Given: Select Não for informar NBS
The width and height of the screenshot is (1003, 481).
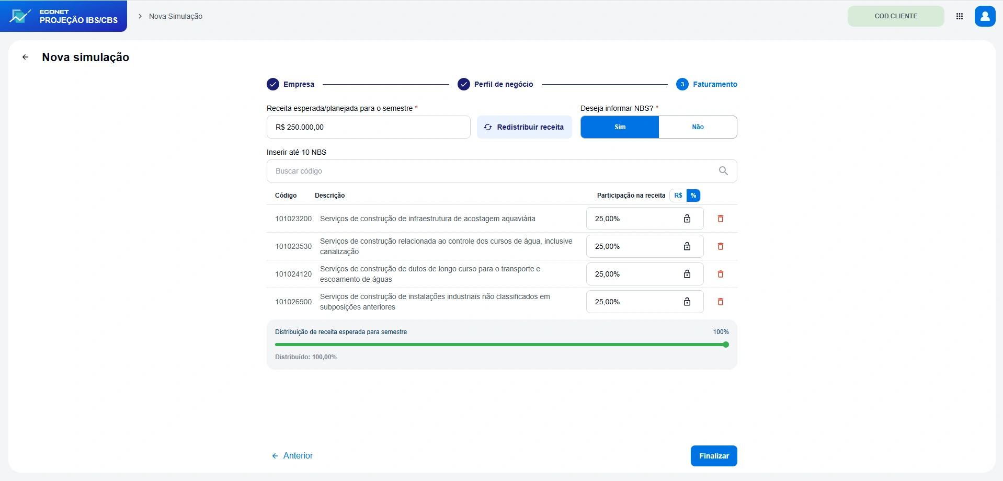Looking at the screenshot, I should (x=698, y=127).
